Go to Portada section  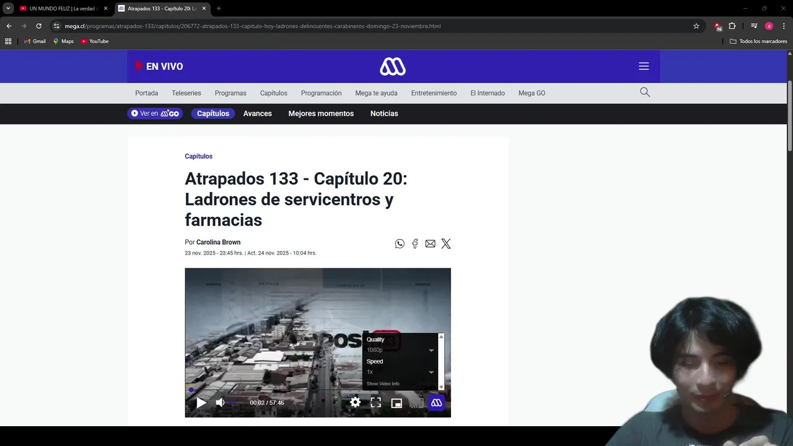(147, 93)
